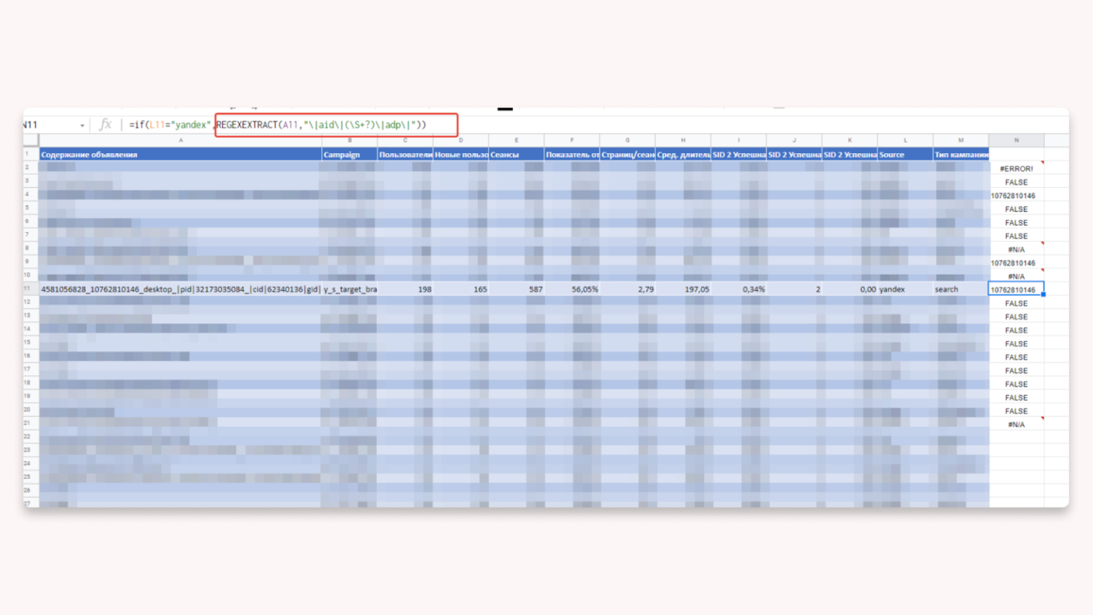Select 10762810146 in row 9
1093x615 pixels.
click(1016, 263)
